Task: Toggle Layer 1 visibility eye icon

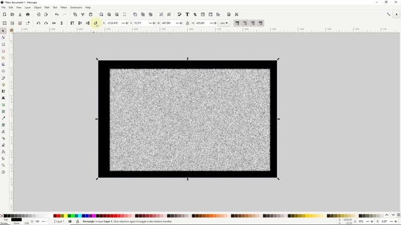Action: point(70,221)
